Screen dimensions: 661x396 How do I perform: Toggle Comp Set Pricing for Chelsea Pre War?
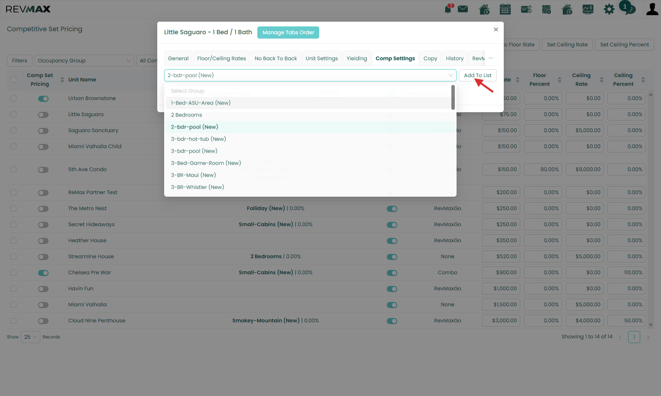(43, 273)
